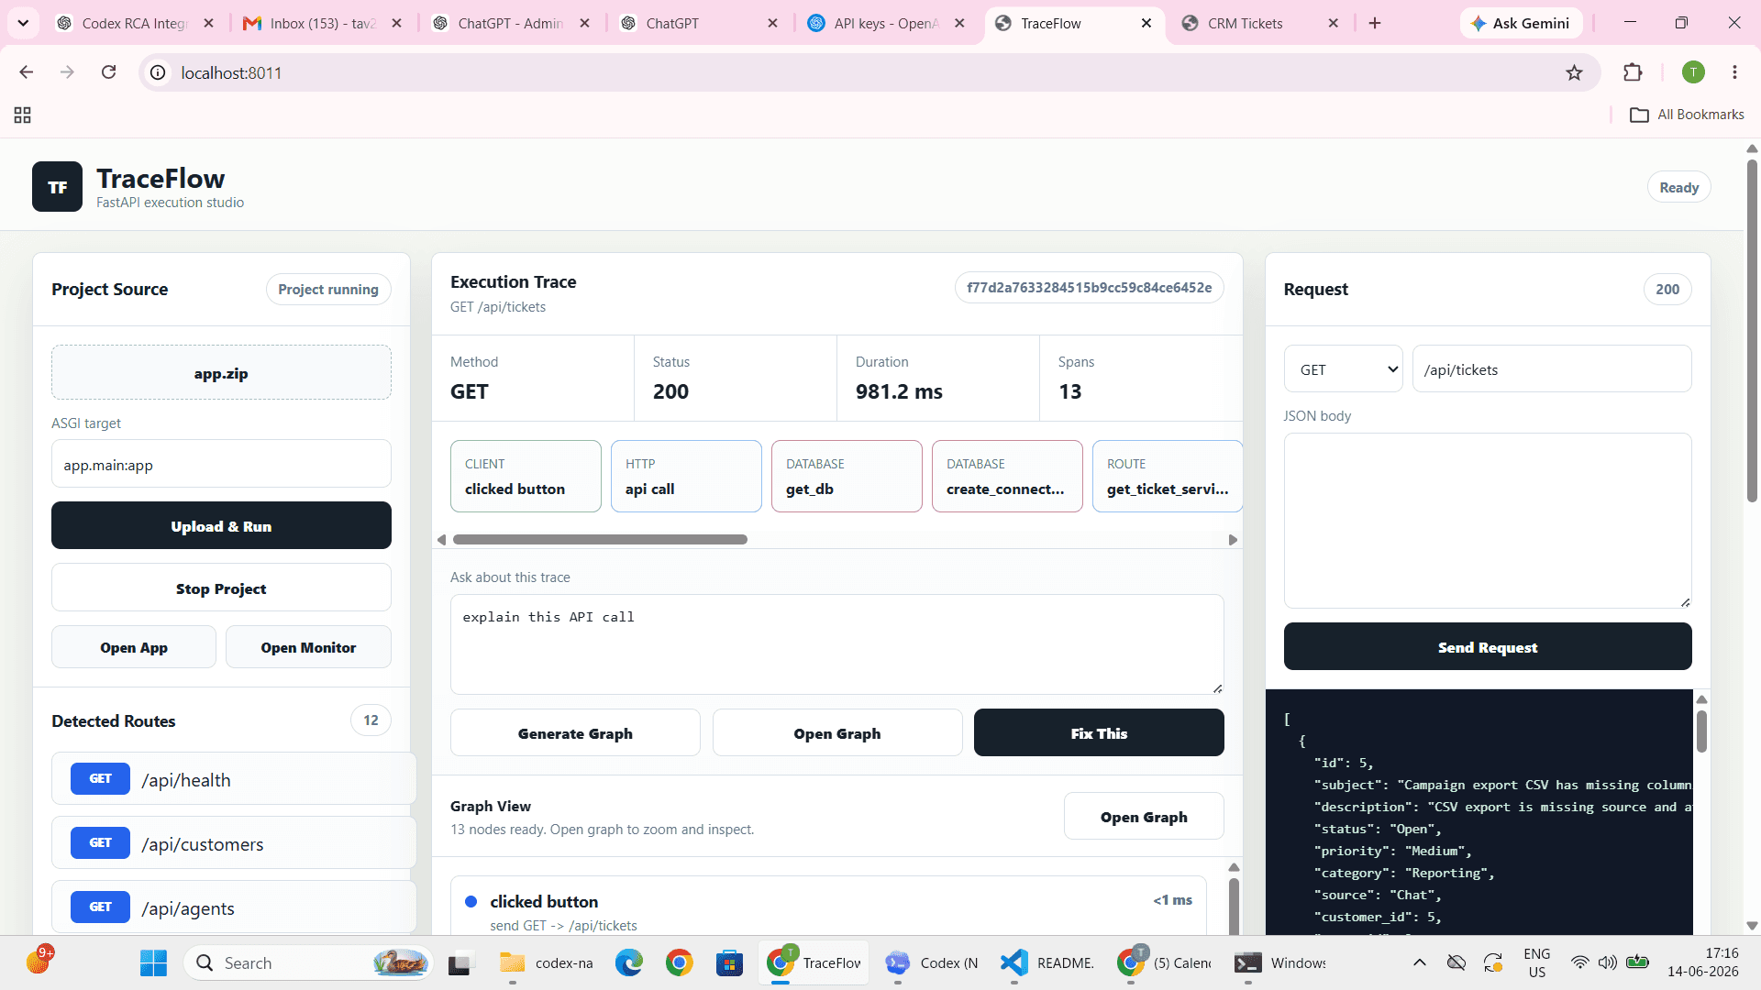Open Microsoft Store taskbar icon
This screenshot has height=990, width=1761.
click(x=729, y=962)
